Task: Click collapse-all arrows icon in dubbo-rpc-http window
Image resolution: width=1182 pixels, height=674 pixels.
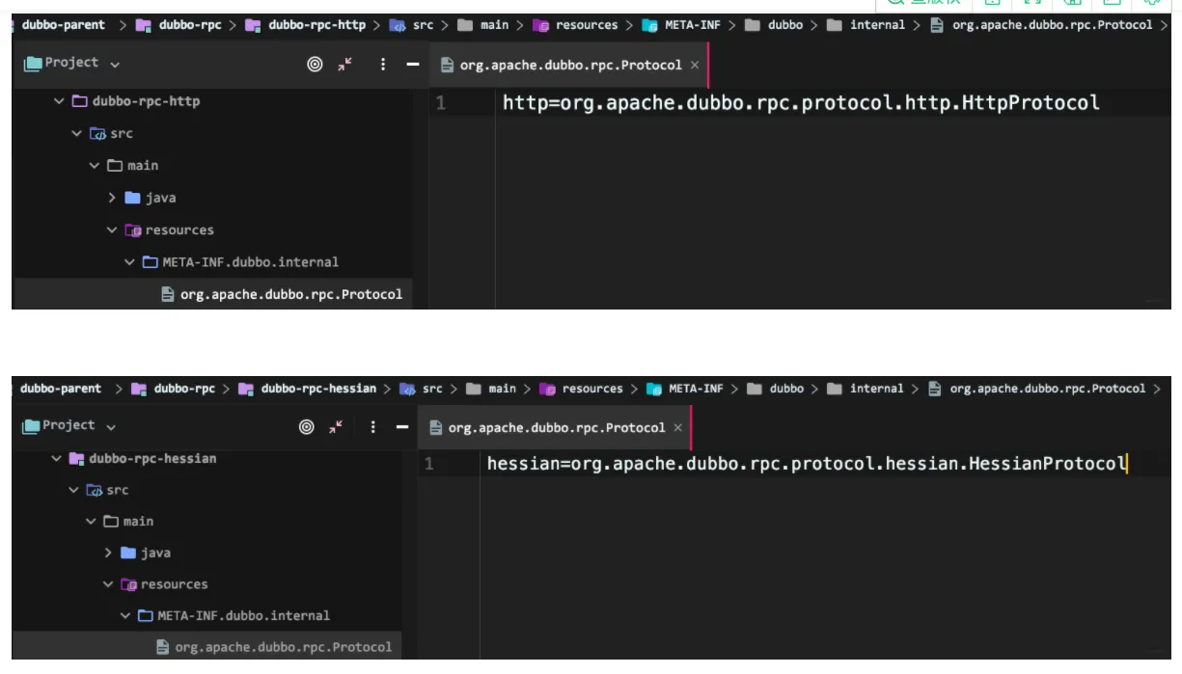Action: [345, 65]
